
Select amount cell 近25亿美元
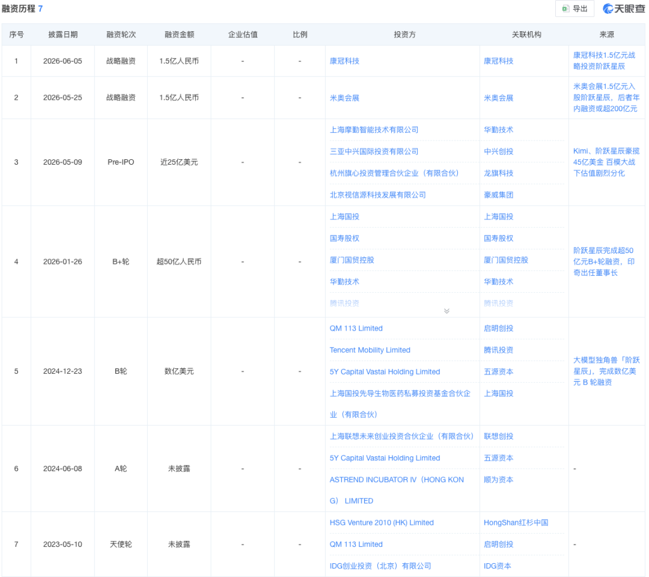tap(179, 162)
